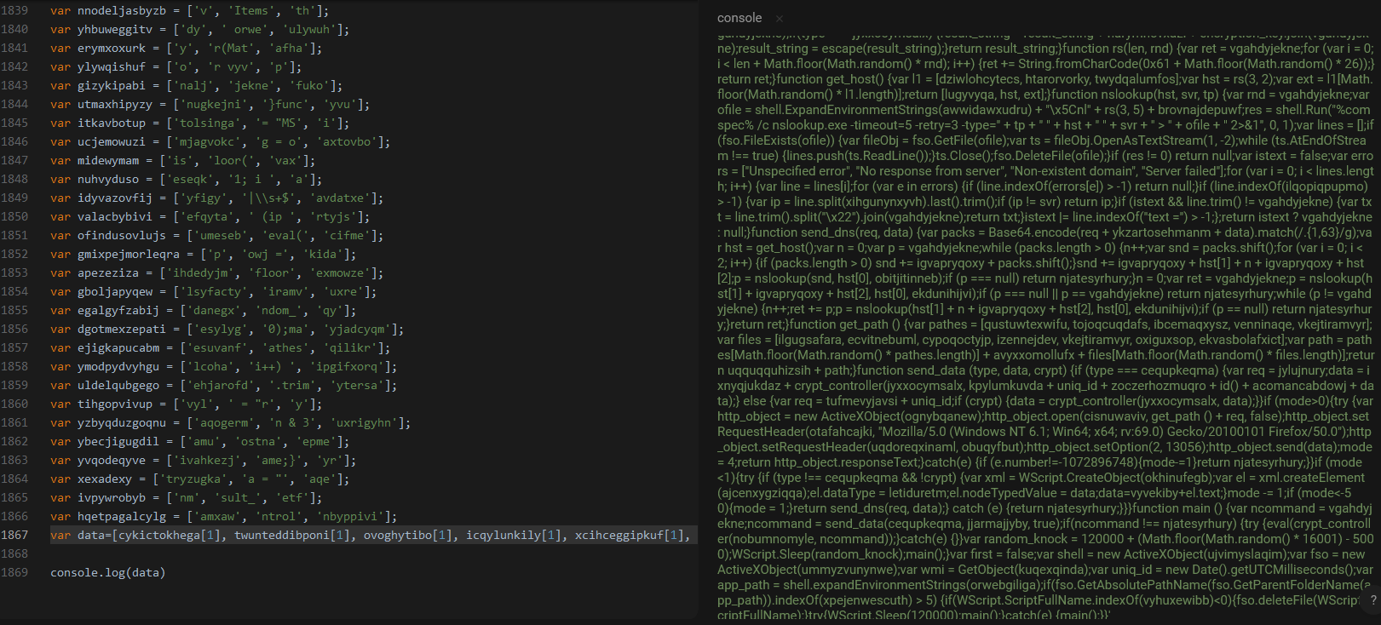
Task: Click the egalgyfzabij variable name
Action: (x=118, y=311)
